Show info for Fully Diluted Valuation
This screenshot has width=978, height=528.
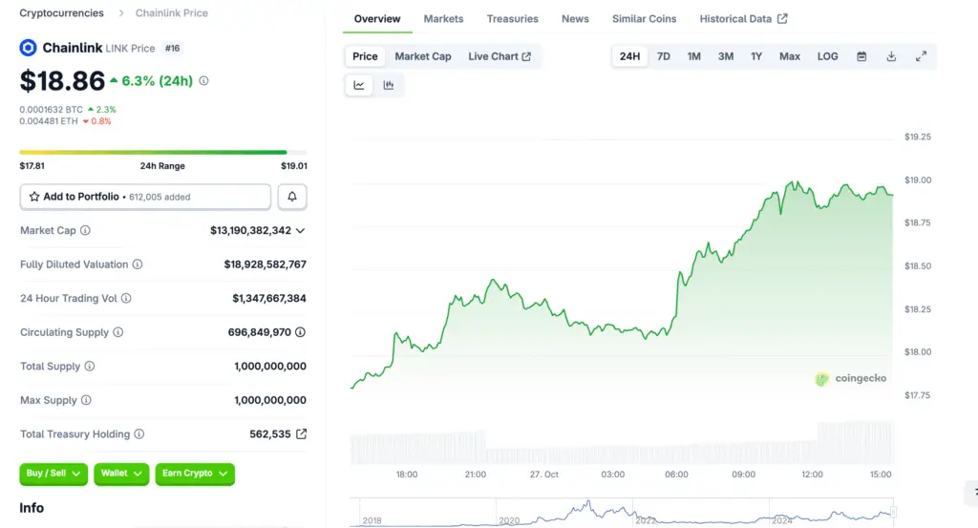(x=138, y=264)
